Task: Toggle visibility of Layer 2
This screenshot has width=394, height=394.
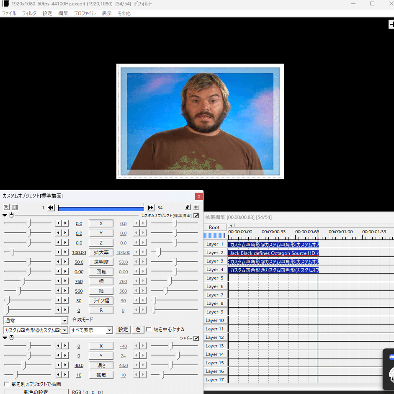Action: [x=215, y=252]
